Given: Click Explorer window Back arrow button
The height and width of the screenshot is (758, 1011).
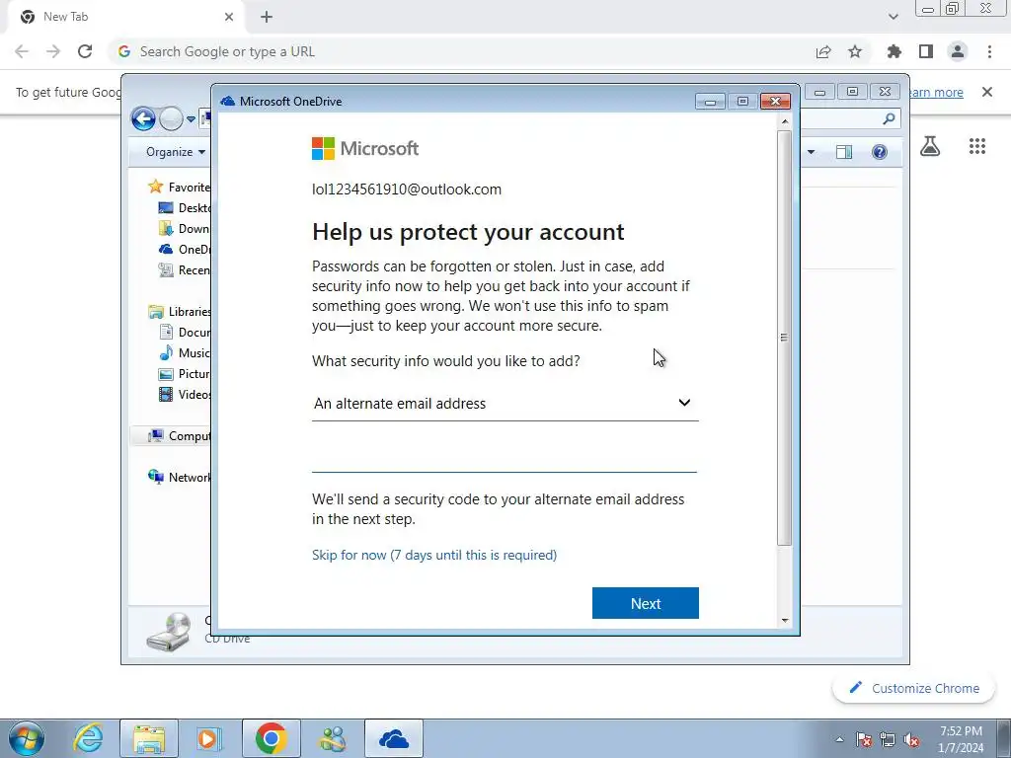Looking at the screenshot, I should (143, 118).
